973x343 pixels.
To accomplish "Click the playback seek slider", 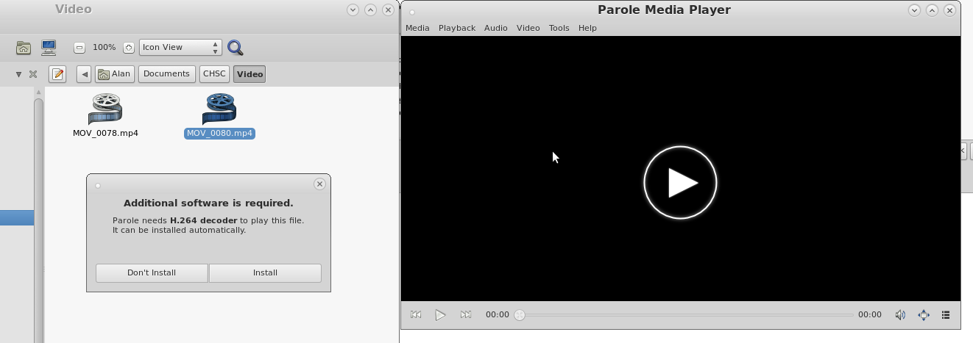I will [684, 315].
